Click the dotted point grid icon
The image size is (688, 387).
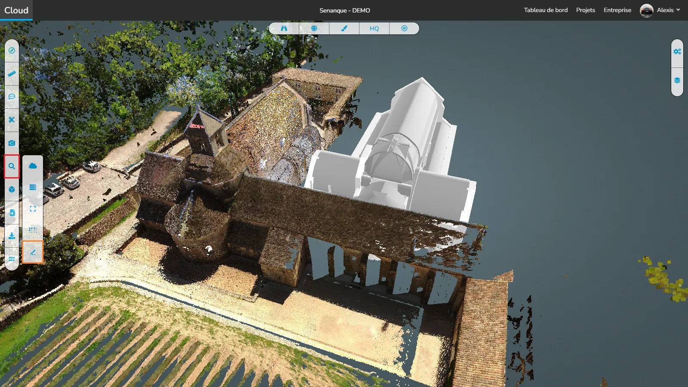tap(33, 230)
